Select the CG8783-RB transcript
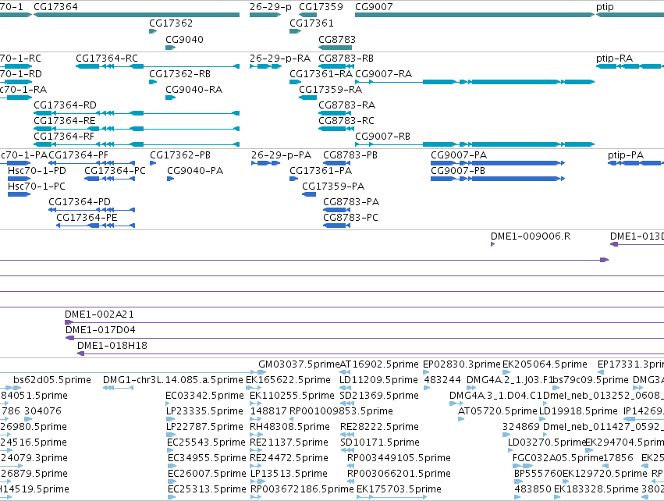This screenshot has height=501, width=664. point(335,66)
